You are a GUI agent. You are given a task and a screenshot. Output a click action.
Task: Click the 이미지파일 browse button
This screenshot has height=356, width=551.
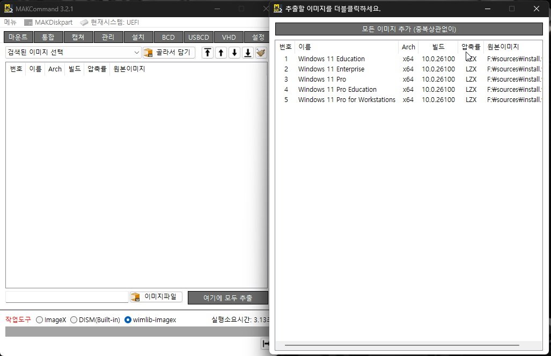coord(156,297)
